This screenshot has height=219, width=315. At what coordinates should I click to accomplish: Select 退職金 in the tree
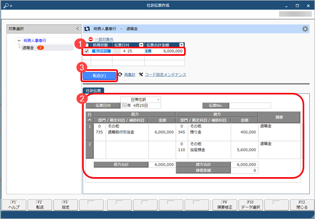tap(28, 48)
